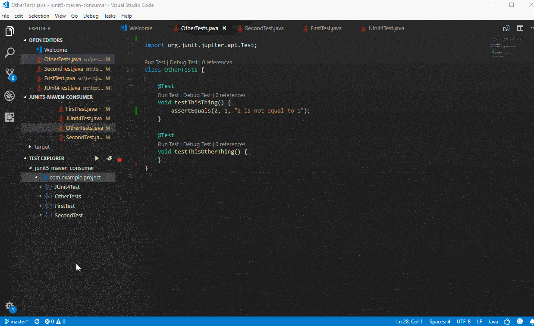Click Debug Test above testThisOtherThing method

pos(197,144)
